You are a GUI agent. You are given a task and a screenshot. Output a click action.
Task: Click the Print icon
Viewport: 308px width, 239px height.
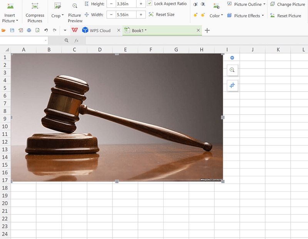(x=29, y=30)
